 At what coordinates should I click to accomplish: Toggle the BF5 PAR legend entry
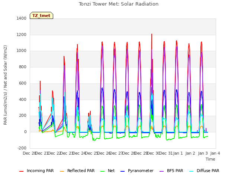coord(171,171)
